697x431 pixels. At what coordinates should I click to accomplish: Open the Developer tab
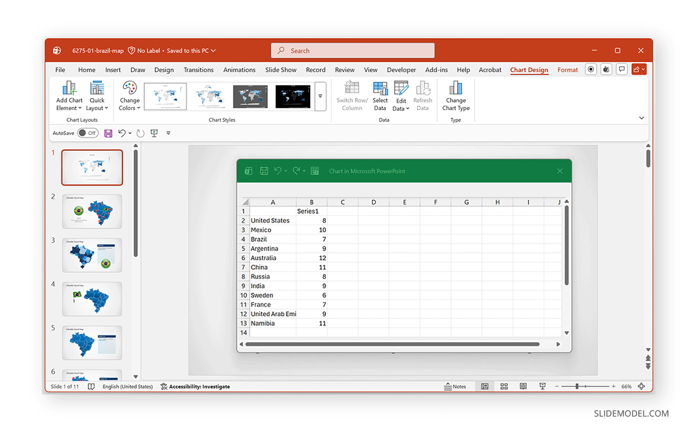[401, 70]
